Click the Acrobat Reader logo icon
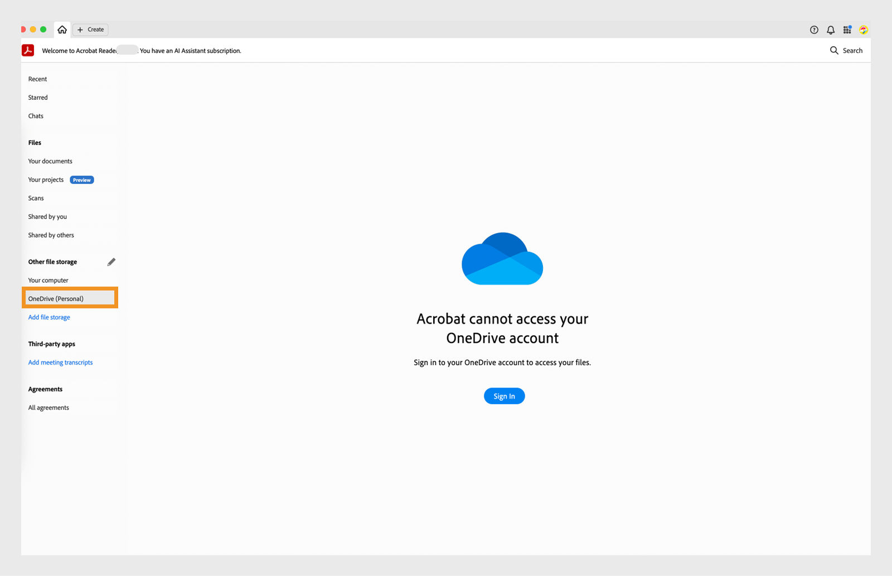The image size is (892, 576). [27, 50]
